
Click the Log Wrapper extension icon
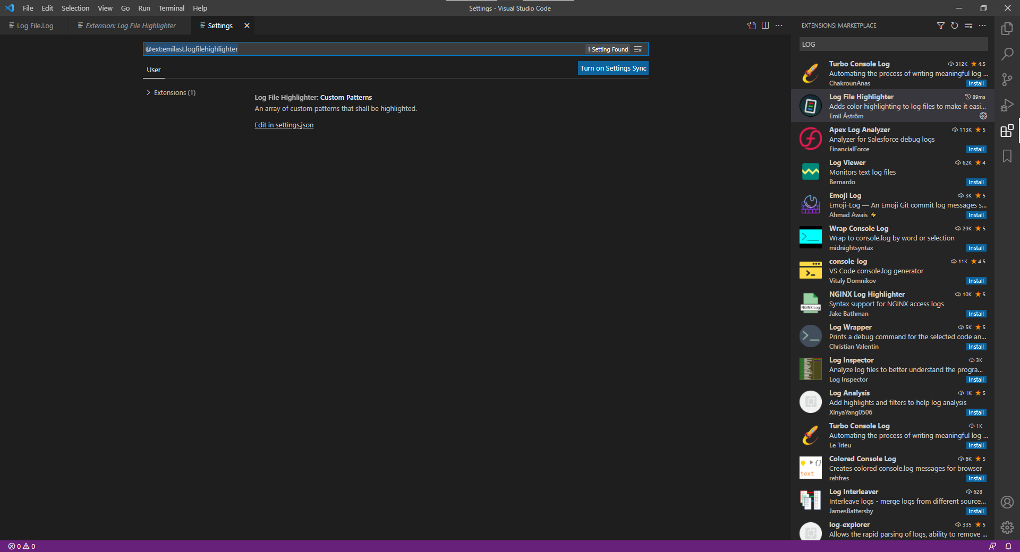tap(810, 337)
